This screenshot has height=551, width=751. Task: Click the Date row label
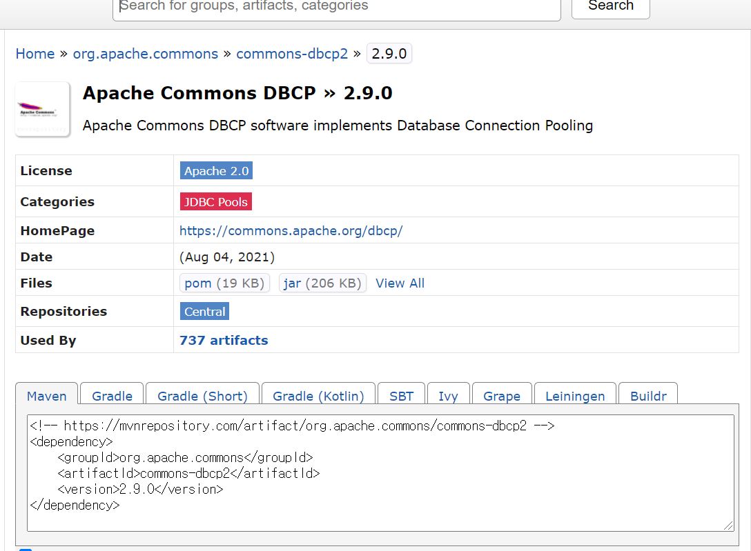pos(36,257)
